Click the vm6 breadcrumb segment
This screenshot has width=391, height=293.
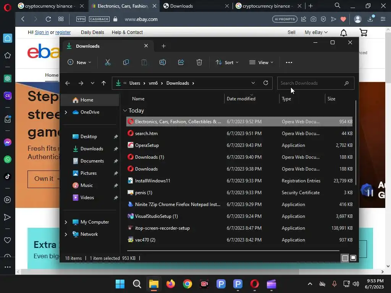153,83
